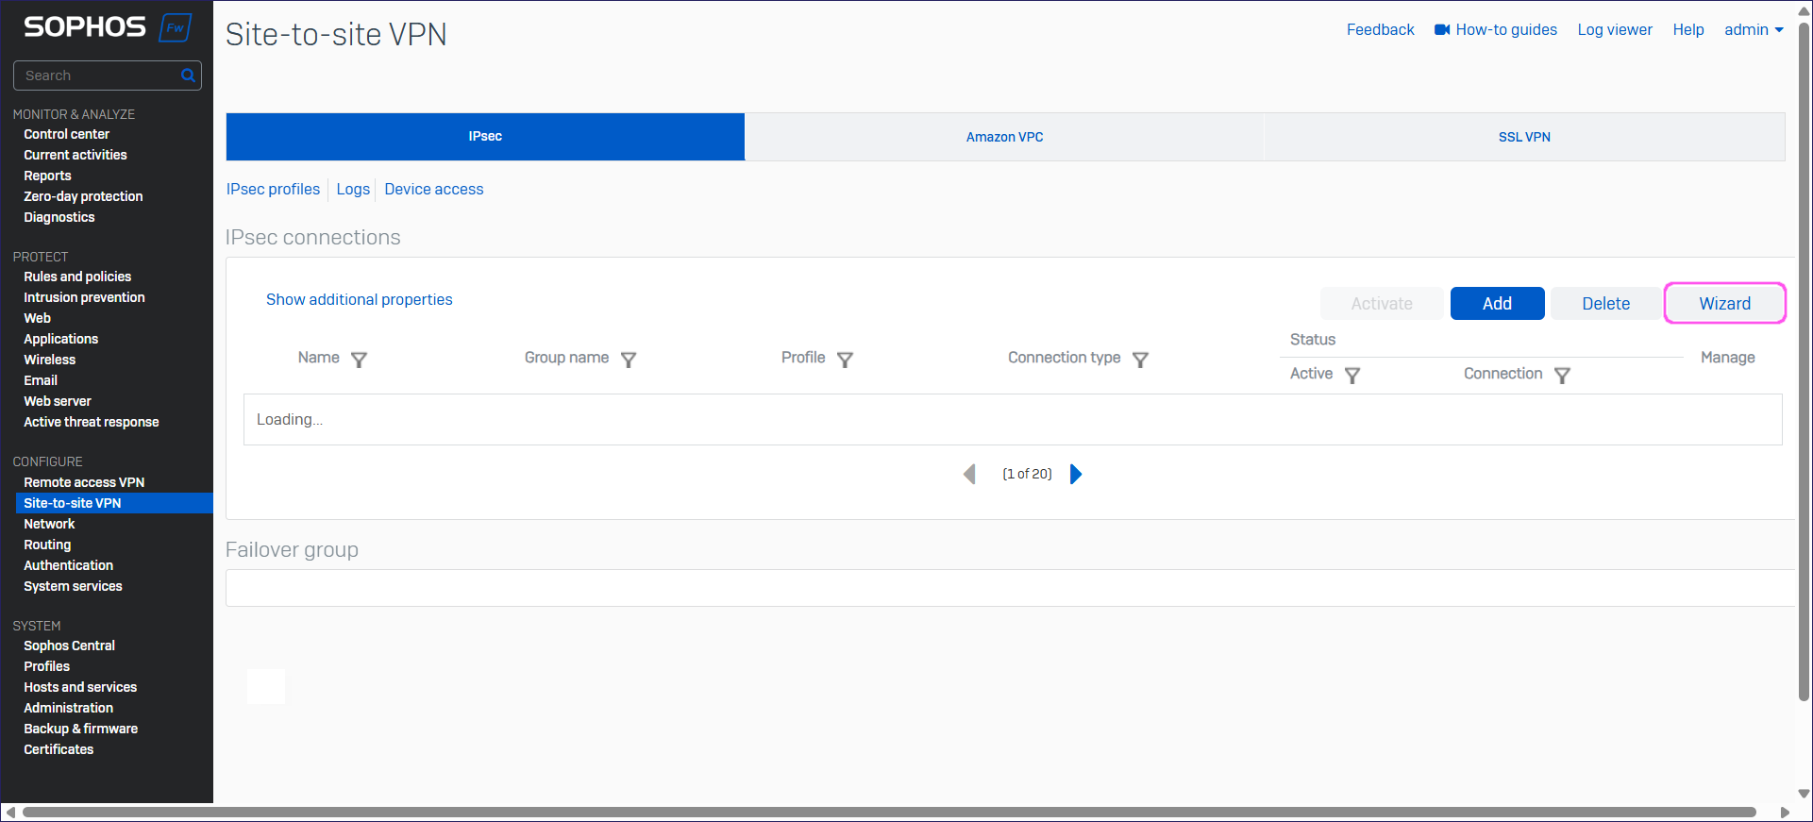Switch to the SSL VPN tab
Screen dimensions: 1813x822
point(1523,137)
